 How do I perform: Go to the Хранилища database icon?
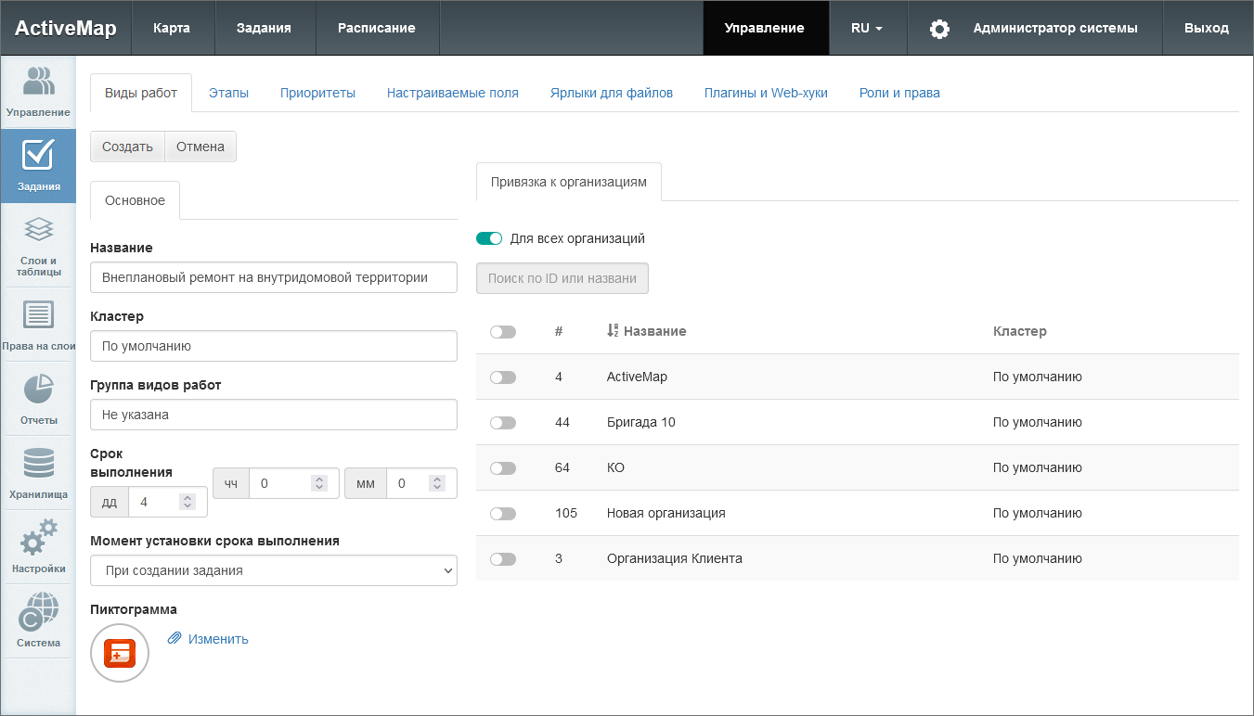38,473
